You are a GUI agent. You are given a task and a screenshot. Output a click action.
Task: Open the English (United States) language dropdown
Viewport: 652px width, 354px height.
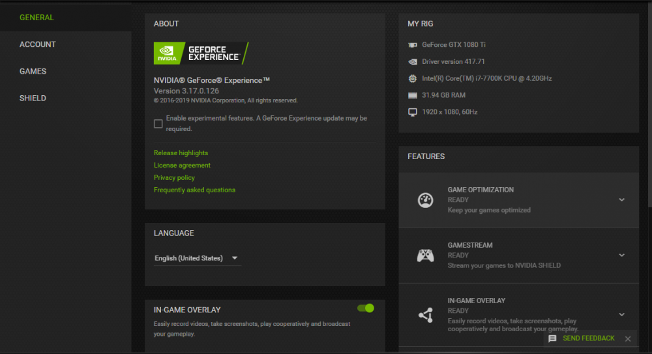[197, 258]
